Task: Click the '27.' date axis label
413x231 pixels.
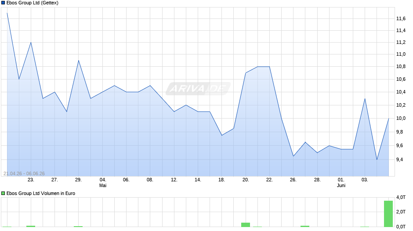Action: (x=54, y=180)
